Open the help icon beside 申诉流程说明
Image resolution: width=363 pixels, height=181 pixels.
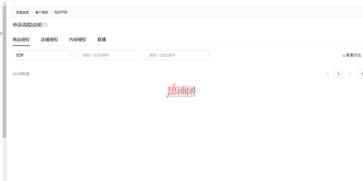coord(45,25)
